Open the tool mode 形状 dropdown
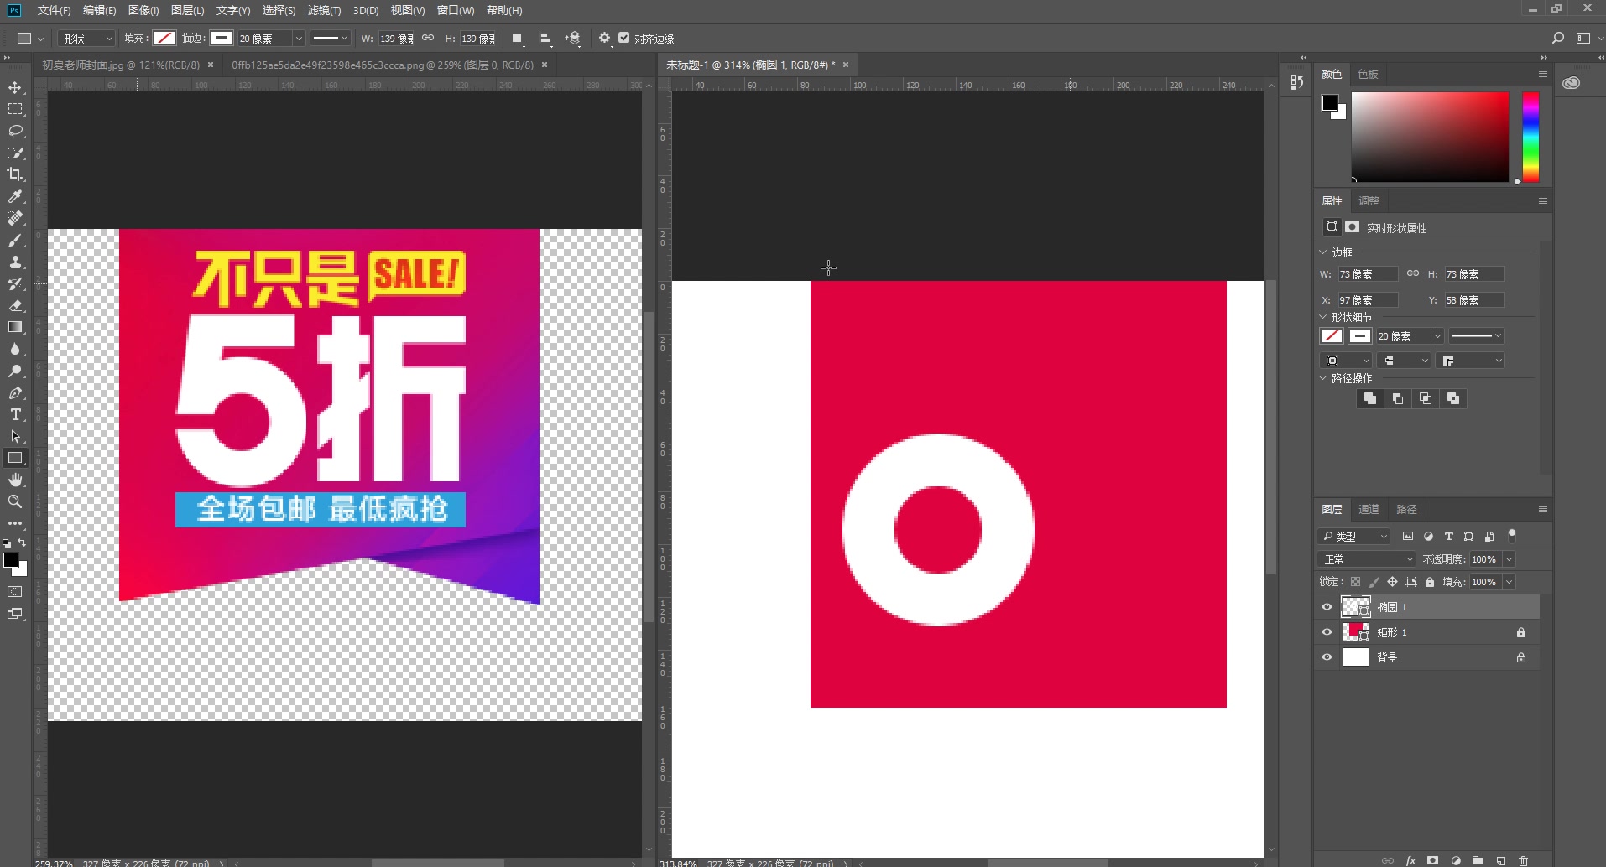The width and height of the screenshot is (1606, 867). 86,39
